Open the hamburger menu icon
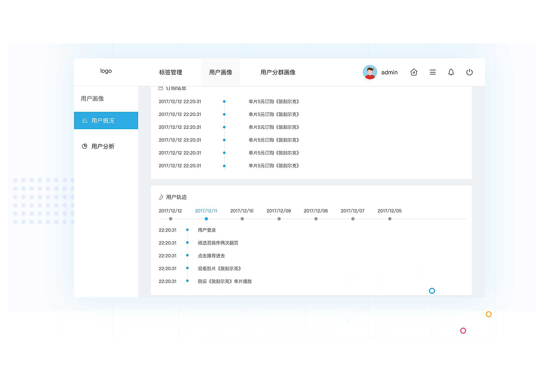 433,72
